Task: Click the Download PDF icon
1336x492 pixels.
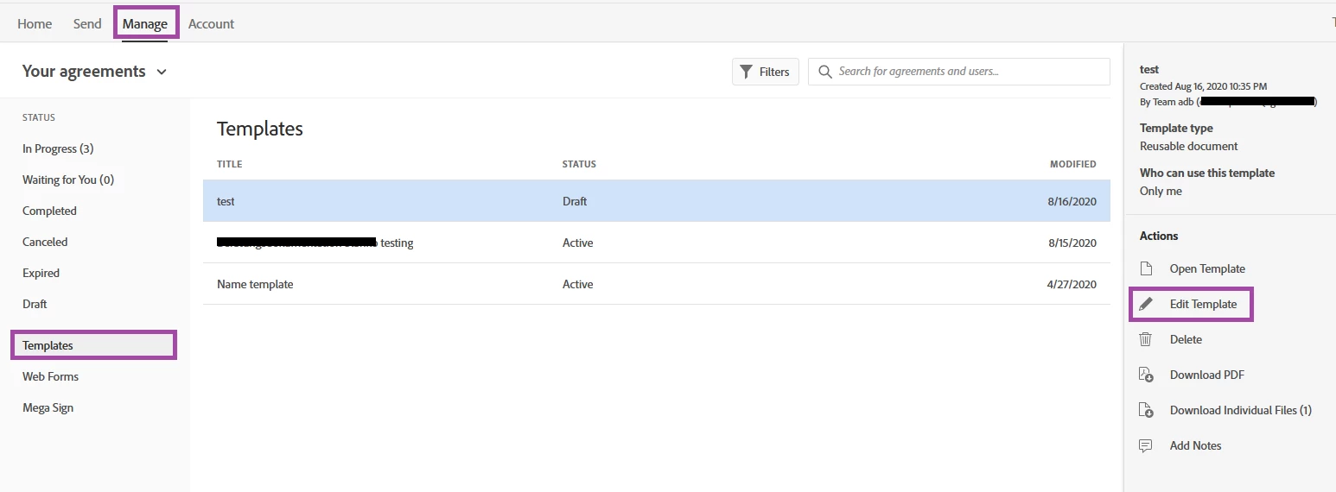Action: point(1146,375)
